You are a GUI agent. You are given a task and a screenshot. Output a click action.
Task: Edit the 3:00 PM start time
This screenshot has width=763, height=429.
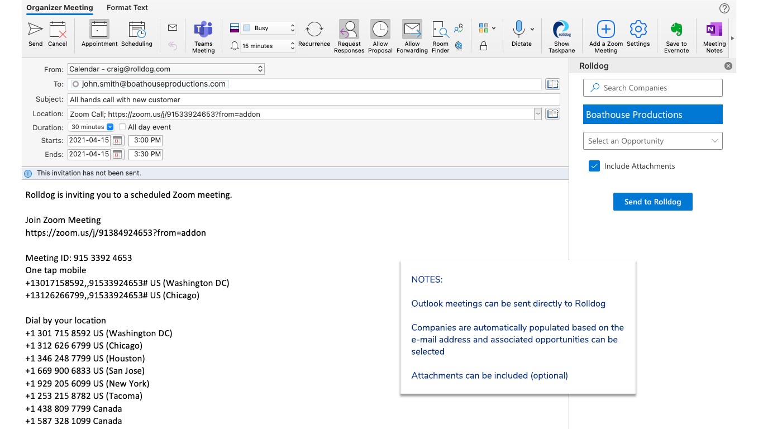145,141
